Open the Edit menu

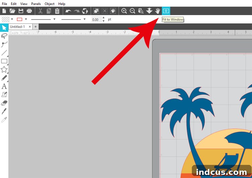(14, 4)
